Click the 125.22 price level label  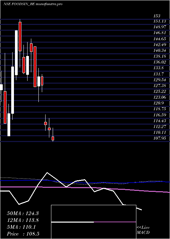[160, 92]
